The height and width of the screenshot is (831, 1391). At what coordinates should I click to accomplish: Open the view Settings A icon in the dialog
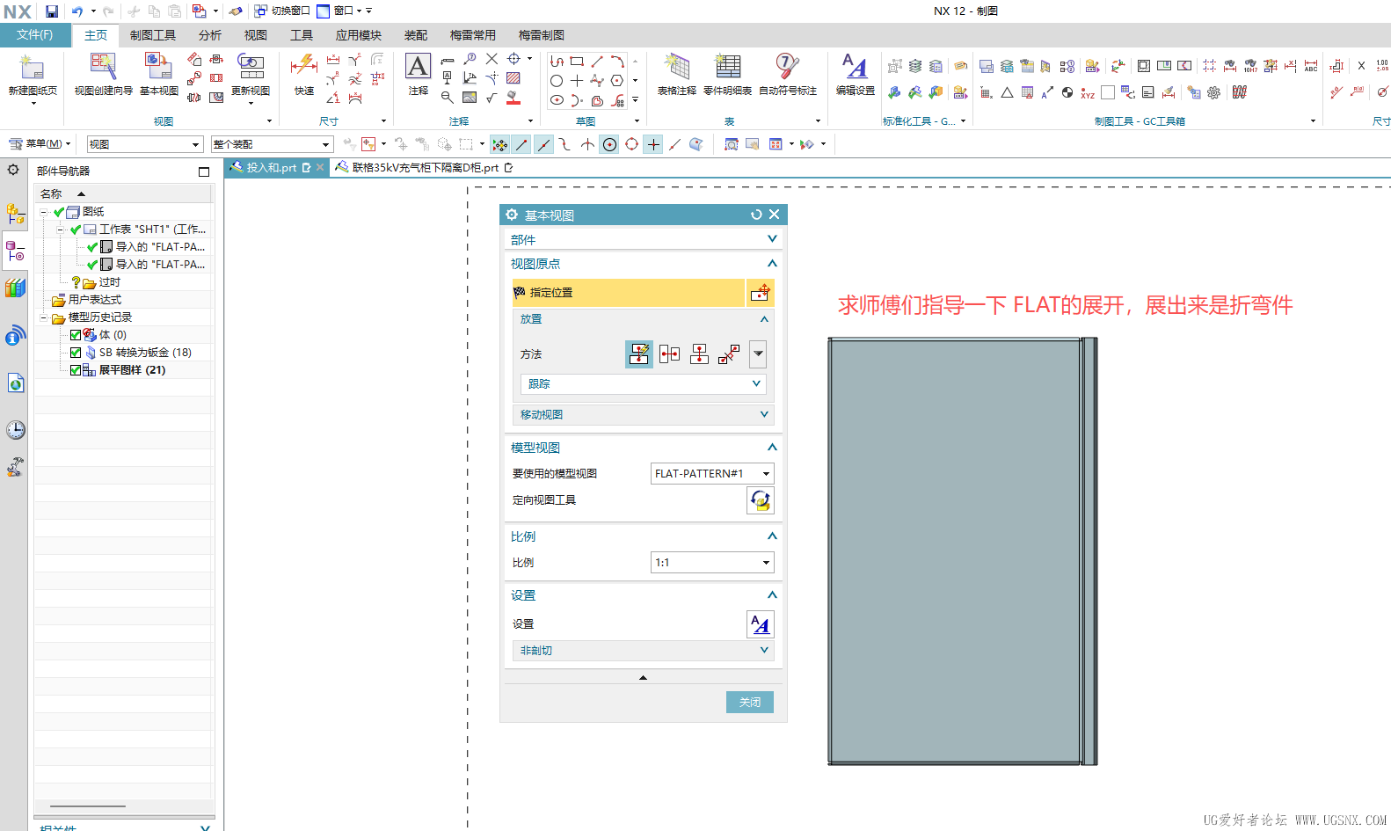(x=761, y=624)
